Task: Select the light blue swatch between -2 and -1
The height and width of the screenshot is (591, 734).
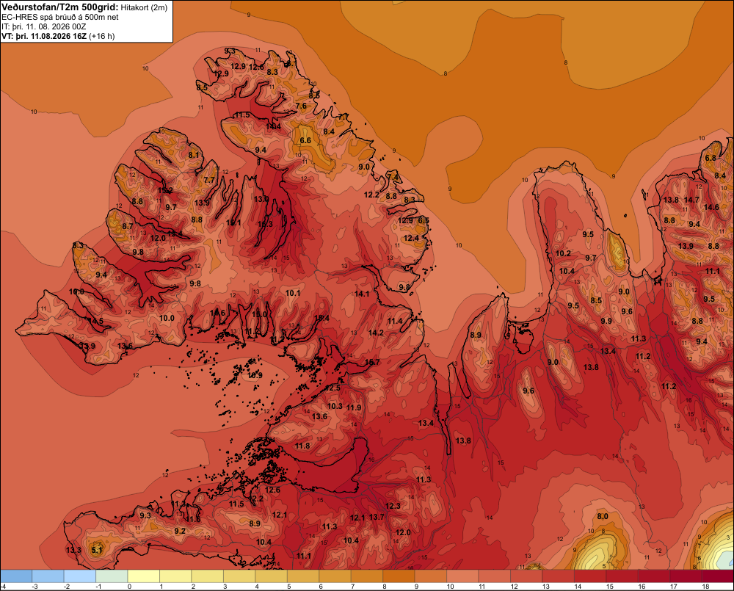Action: [x=79, y=576]
